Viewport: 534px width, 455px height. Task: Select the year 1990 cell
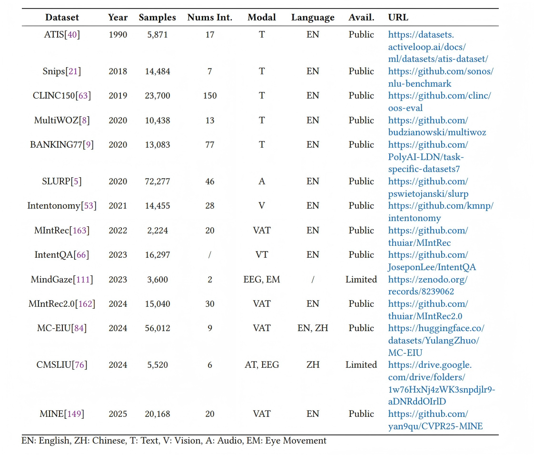point(118,35)
